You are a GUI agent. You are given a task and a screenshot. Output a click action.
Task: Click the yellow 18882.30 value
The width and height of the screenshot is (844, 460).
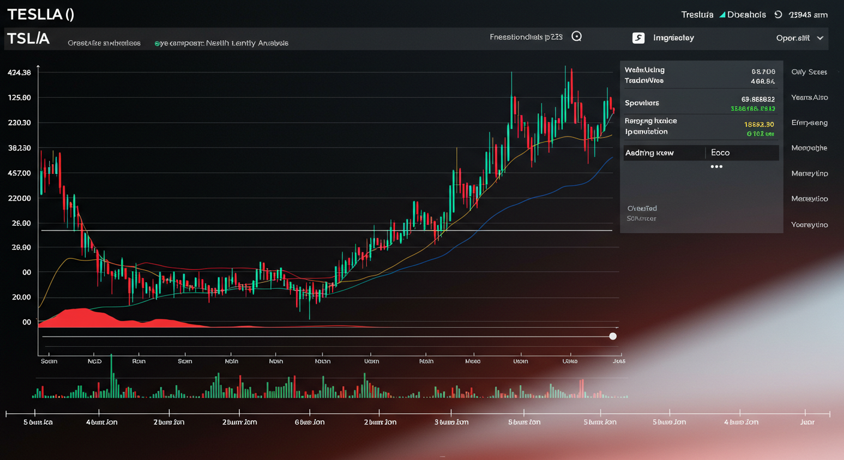[759, 124]
